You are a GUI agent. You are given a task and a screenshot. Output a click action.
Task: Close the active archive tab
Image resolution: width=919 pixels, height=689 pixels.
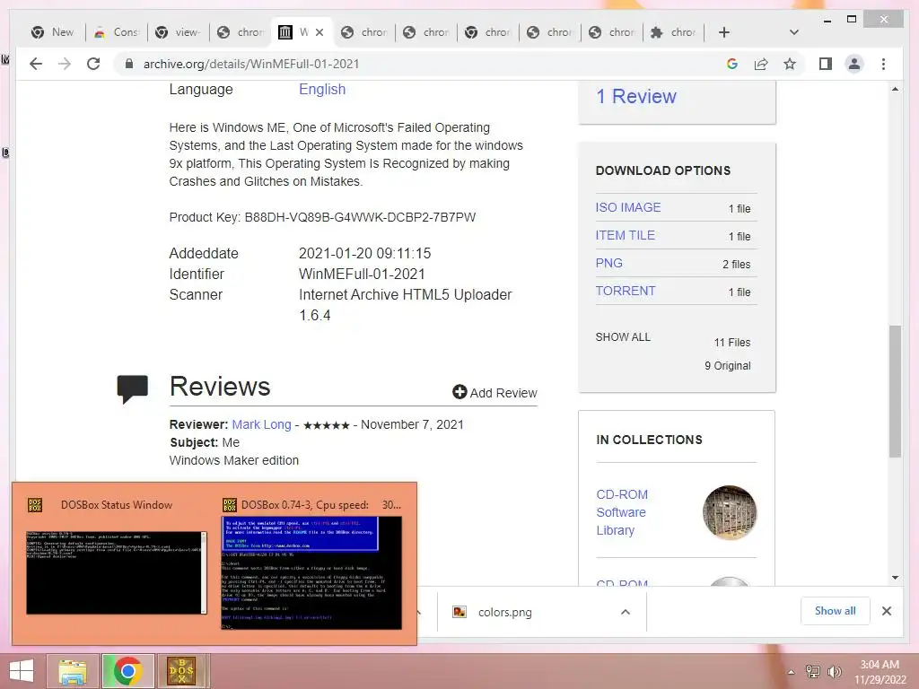[319, 32]
